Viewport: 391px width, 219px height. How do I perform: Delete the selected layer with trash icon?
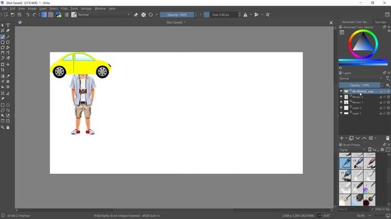click(x=387, y=138)
